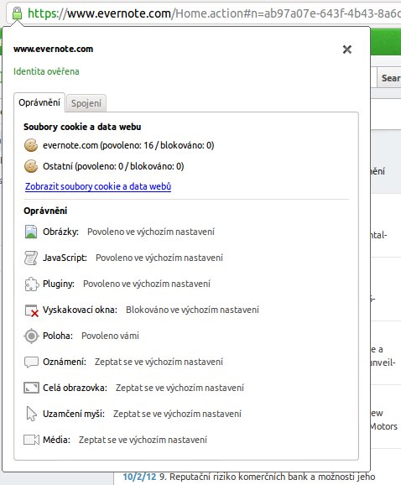Image resolution: width=401 pixels, height=485 pixels.
Task: Open Obrázky permission setting dropdown
Action: [x=151, y=232]
